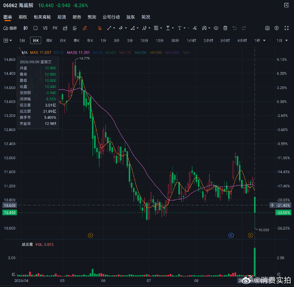Image resolution: width=294 pixels, height=287 pixels.
Task: Toggle fullscreen chart mode icon
Action: point(287,28)
